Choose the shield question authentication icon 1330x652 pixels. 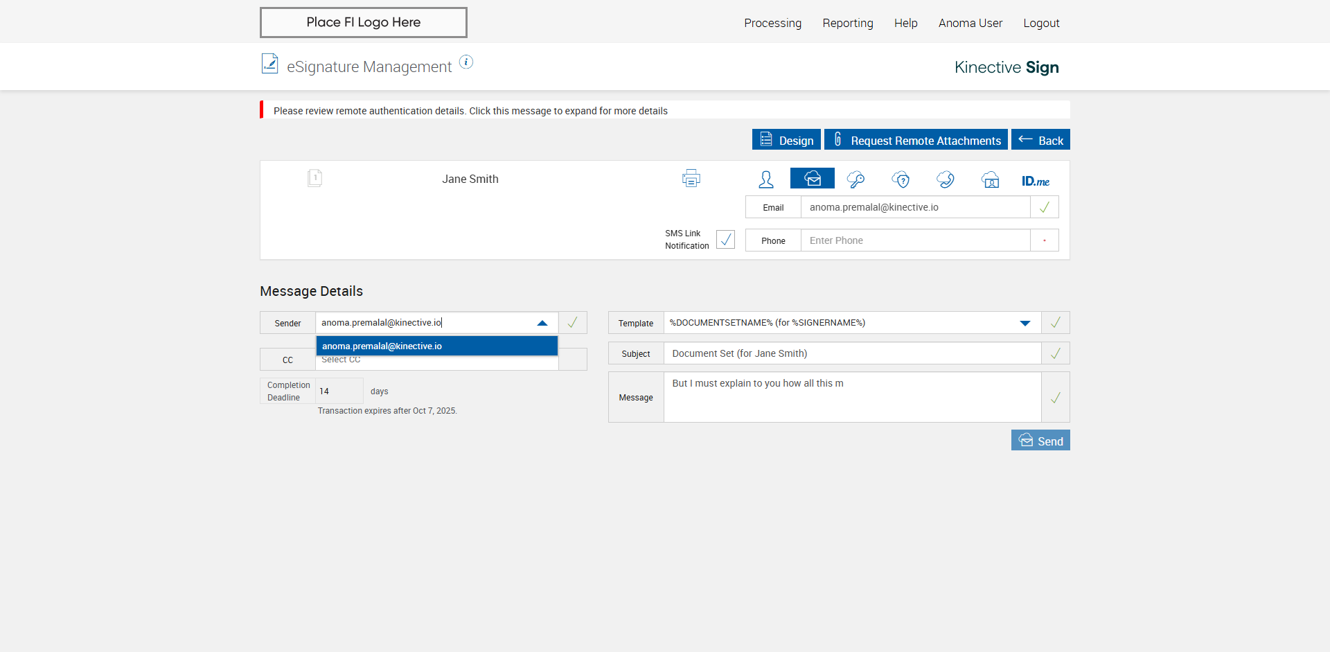coord(901,179)
